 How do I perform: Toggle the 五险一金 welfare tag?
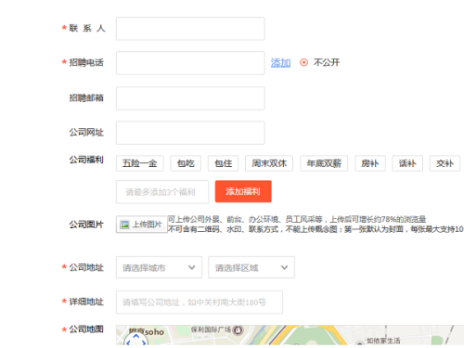coord(140,163)
